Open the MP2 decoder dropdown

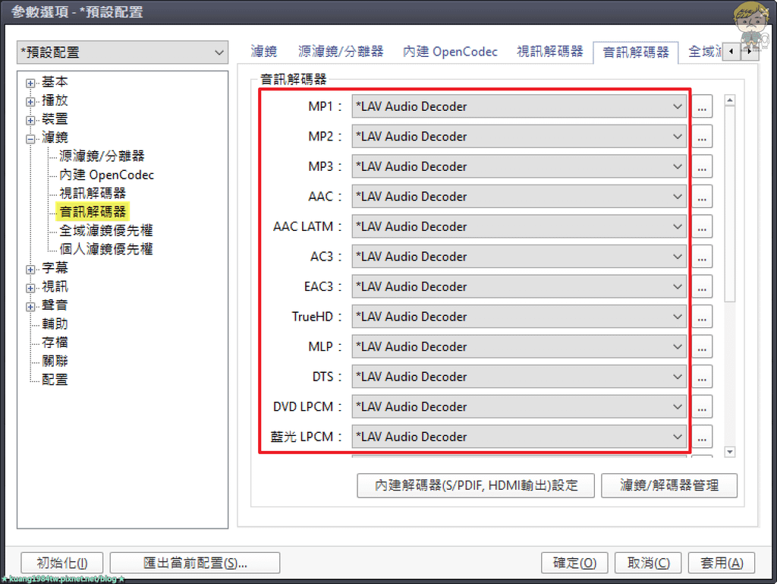coord(519,137)
